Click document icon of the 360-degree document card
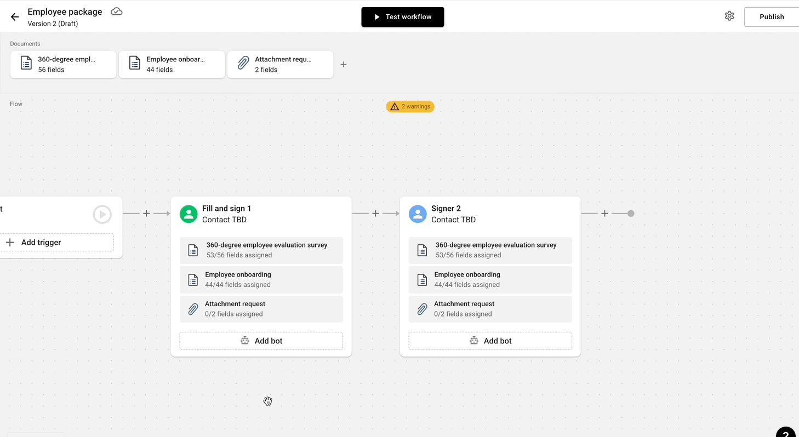Screen dimensions: 799x437 tap(26, 64)
